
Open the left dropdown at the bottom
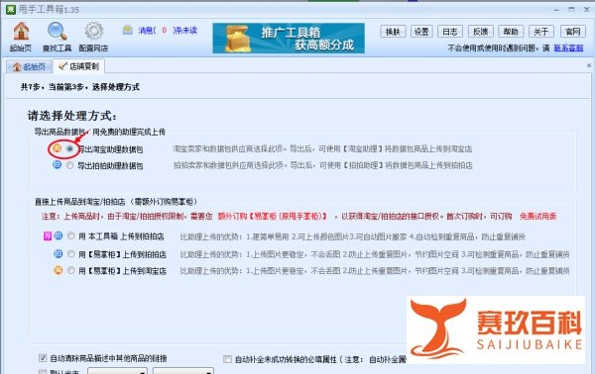[118, 371]
